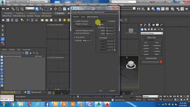This screenshot has height=107, width=190.
Task: Click OK in the import options dialog
Action: click(101, 91)
